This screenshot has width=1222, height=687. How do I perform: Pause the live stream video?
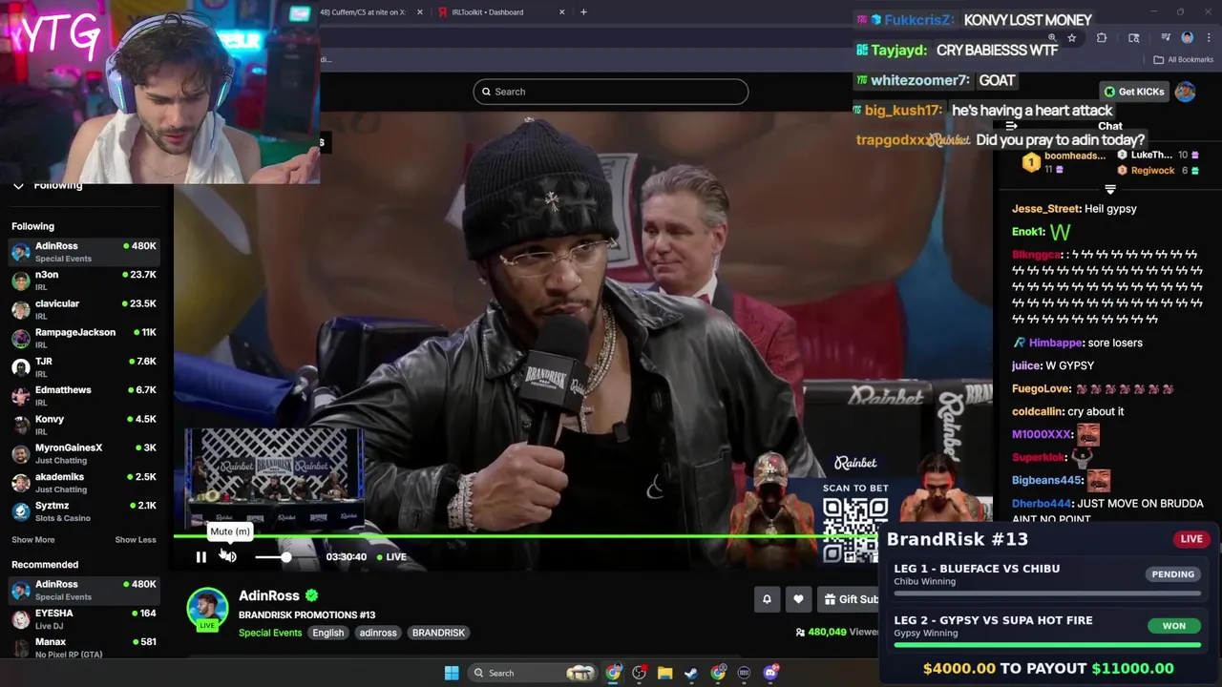200,557
